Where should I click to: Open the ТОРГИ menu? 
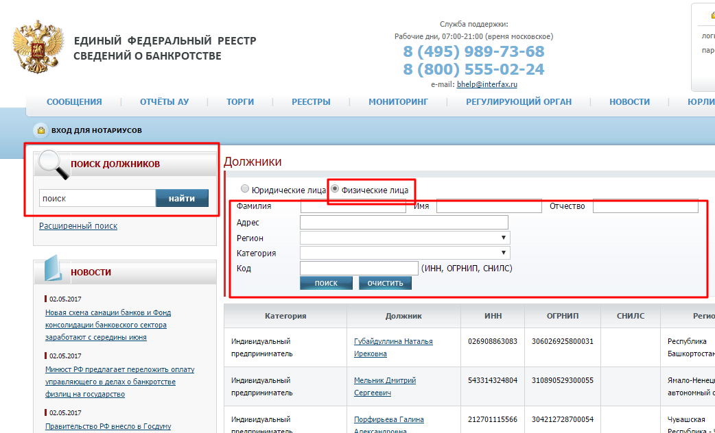240,102
